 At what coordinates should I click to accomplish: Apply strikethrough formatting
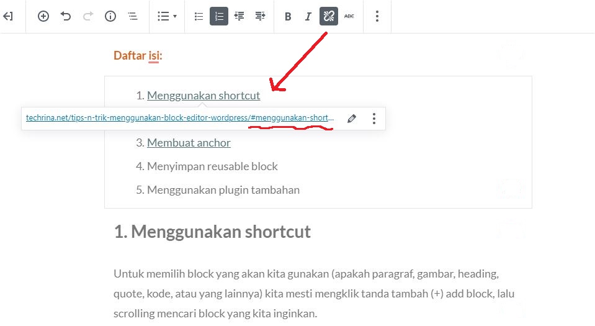point(349,17)
